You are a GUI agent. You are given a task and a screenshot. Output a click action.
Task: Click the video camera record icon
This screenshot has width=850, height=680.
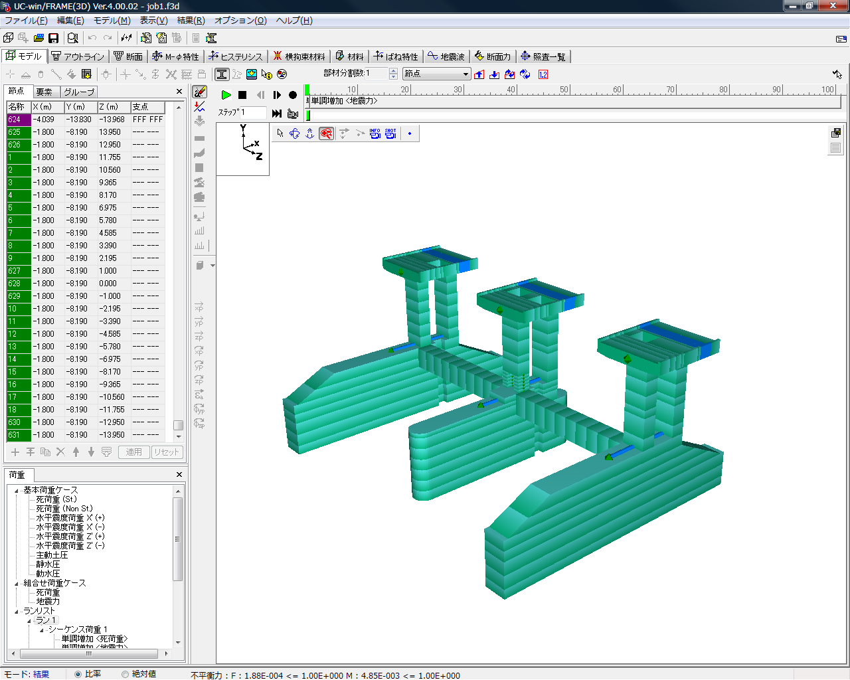coord(293,114)
